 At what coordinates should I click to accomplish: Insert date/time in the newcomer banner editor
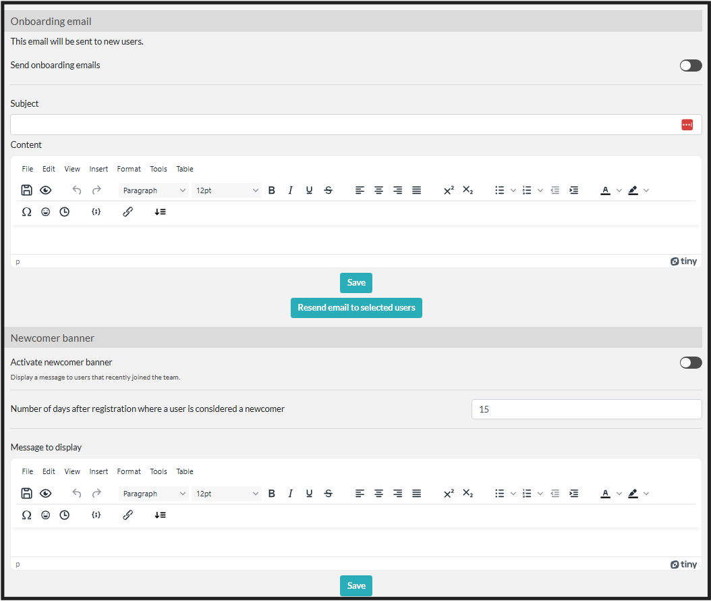pyautogui.click(x=65, y=515)
